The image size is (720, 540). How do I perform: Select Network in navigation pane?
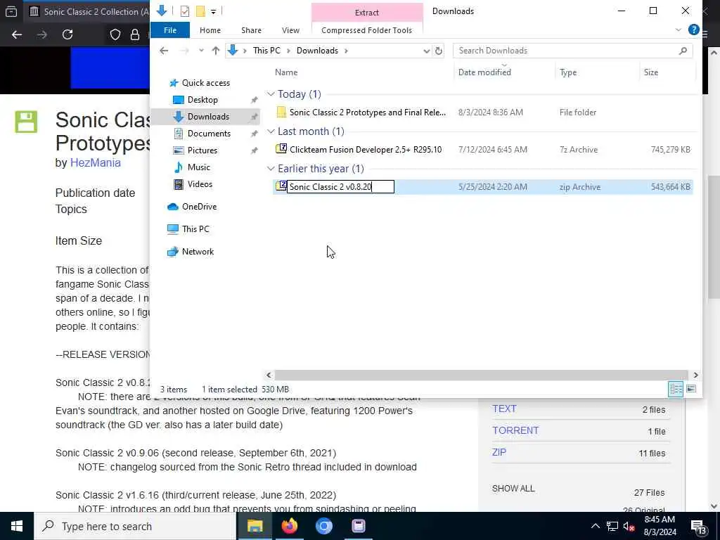point(198,252)
